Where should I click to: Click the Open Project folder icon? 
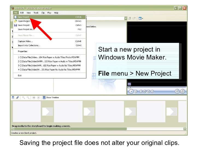click(16, 21)
